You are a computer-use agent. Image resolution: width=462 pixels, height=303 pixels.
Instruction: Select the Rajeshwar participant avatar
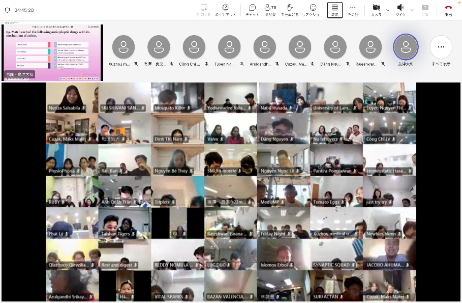[371, 47]
